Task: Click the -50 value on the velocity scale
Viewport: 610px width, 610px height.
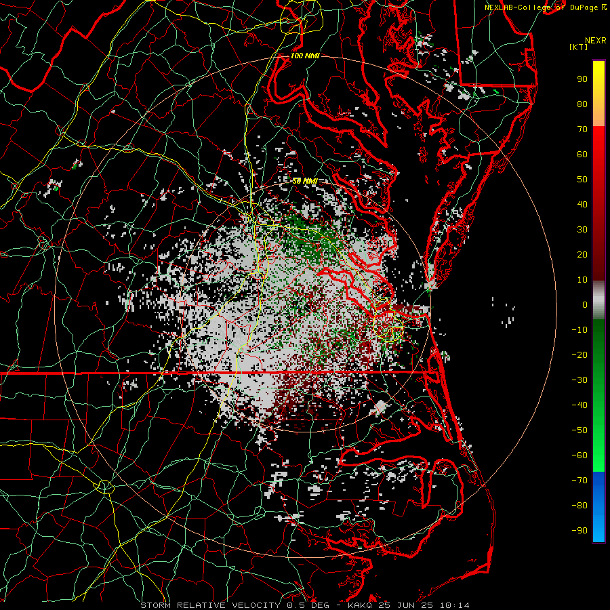Action: 579,430
